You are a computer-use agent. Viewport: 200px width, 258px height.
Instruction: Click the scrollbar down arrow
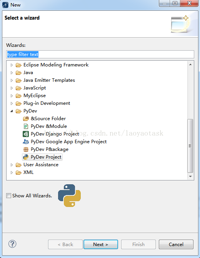click(190, 176)
